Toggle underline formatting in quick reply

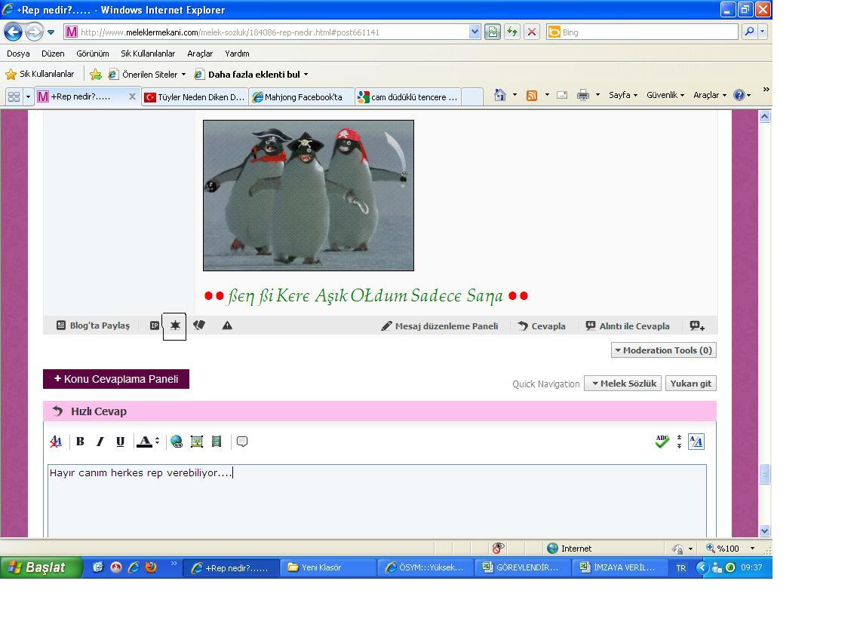(x=120, y=442)
